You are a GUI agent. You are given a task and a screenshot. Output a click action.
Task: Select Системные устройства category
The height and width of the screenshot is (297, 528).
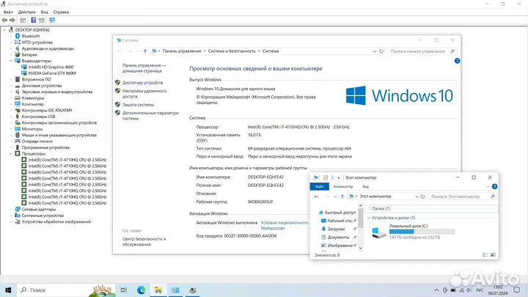(x=43, y=216)
